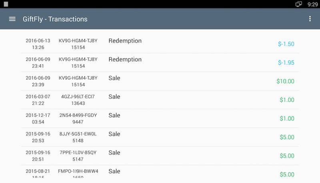
Task: Open the $10.00 Sale transaction
Action: pyautogui.click(x=160, y=81)
